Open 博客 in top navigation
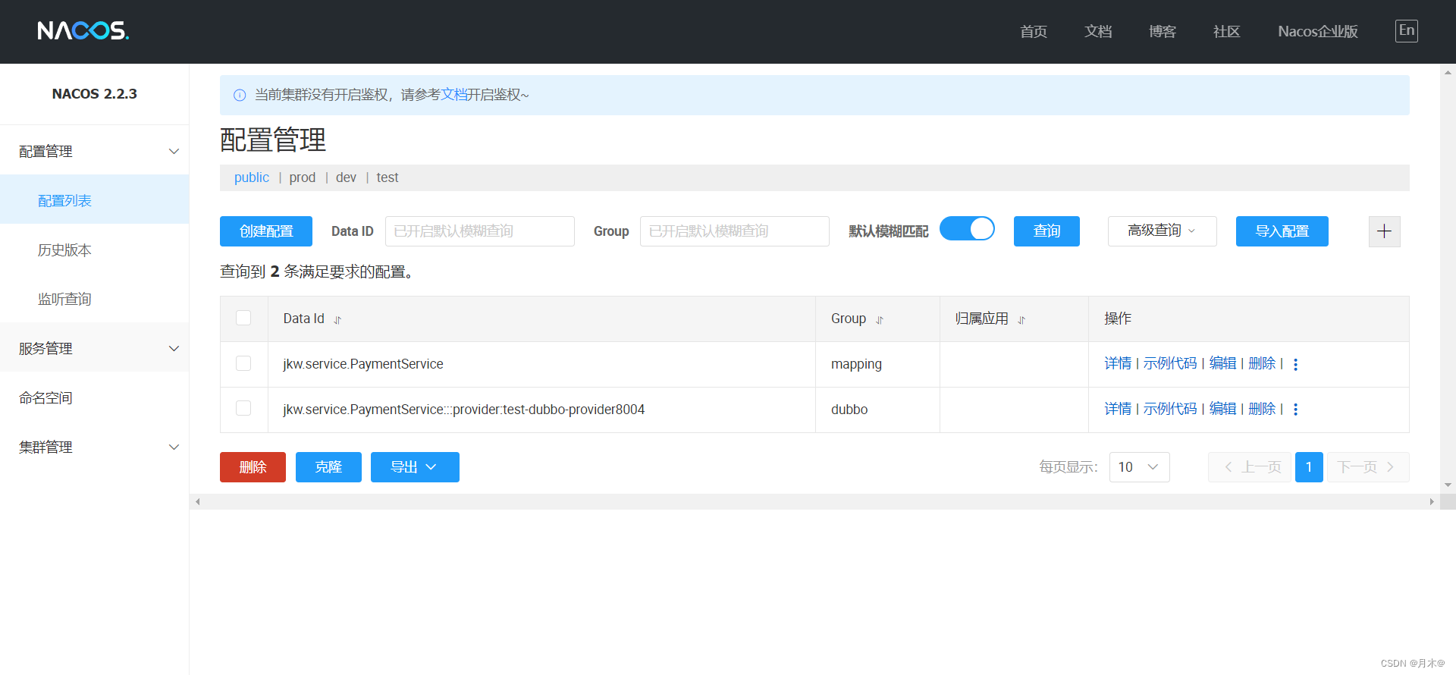 click(x=1163, y=31)
